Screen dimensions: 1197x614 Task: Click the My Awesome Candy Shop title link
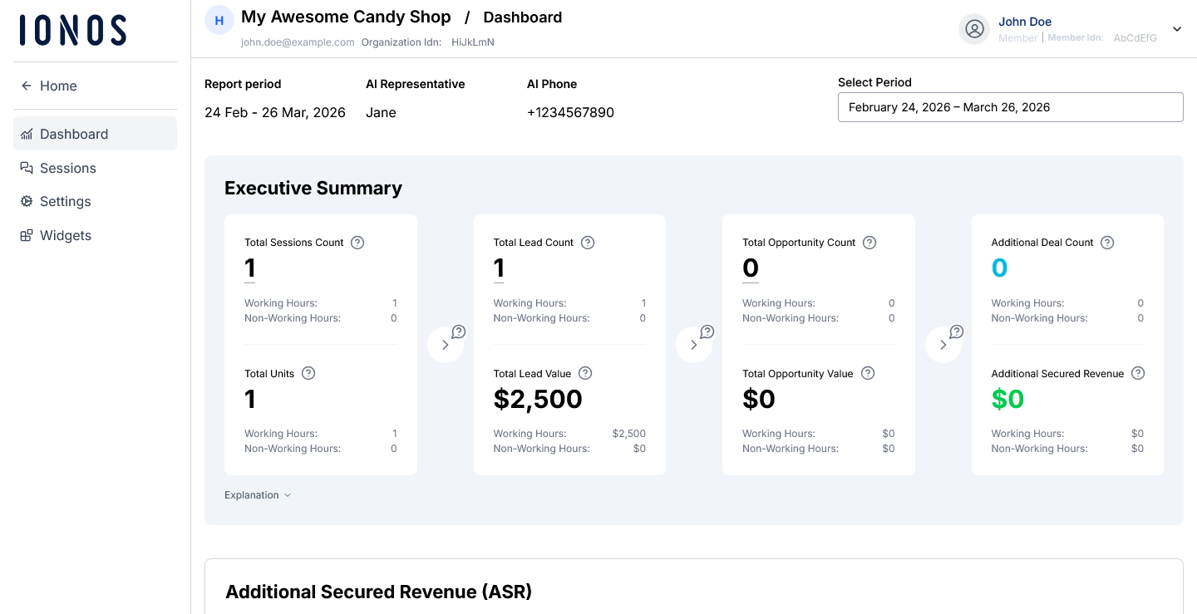click(346, 17)
